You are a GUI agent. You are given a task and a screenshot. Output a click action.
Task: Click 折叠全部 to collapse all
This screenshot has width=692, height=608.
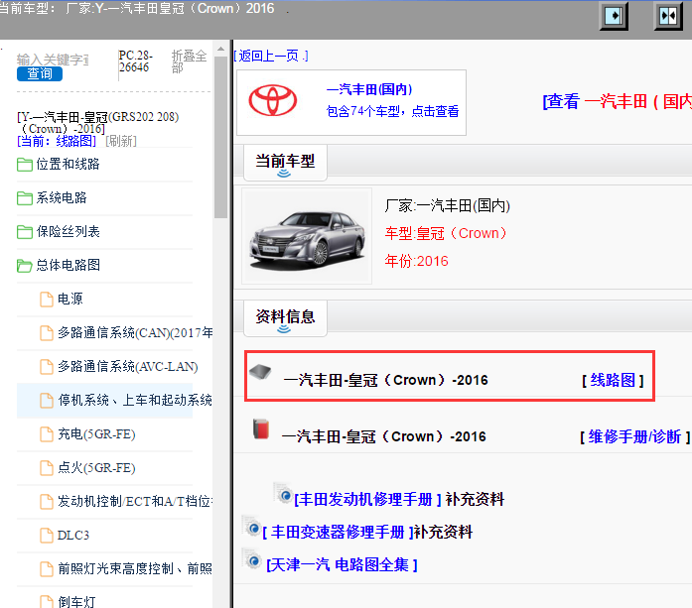click(x=189, y=61)
